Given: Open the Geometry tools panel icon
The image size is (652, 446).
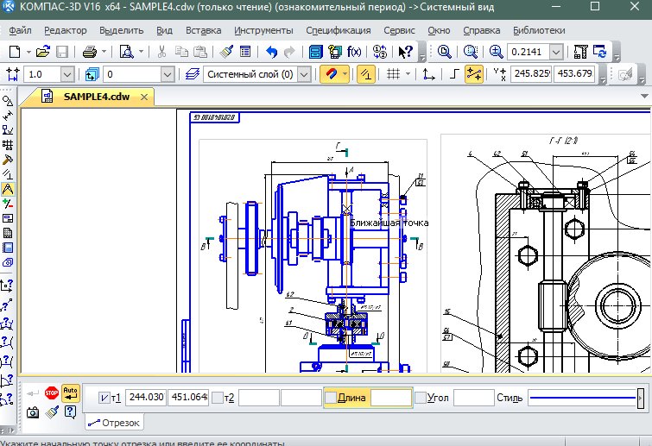Looking at the screenshot, I should point(8,100).
